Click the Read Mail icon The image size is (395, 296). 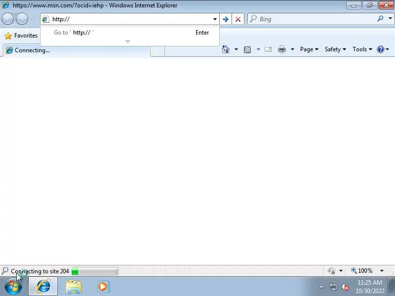pyautogui.click(x=268, y=49)
